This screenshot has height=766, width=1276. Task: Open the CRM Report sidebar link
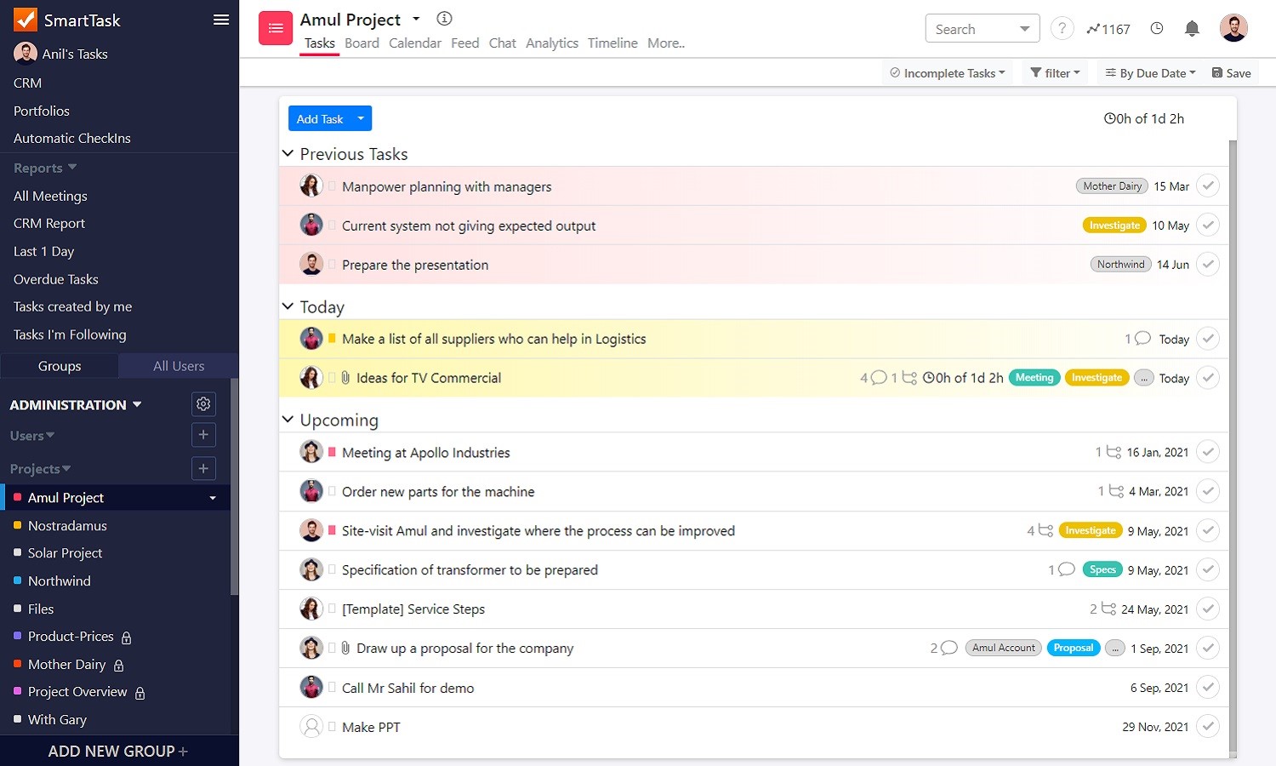(48, 223)
